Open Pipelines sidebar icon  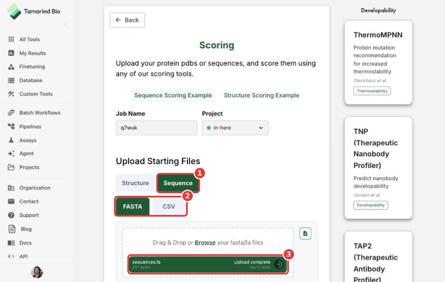pos(11,127)
